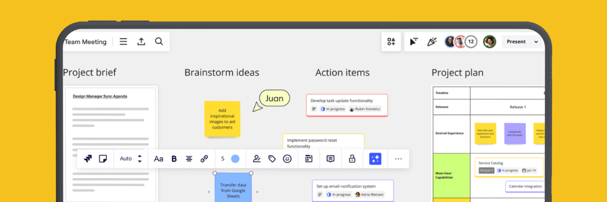Click assignee Rubin Kotowicz
Viewport: 607px width, 202px height.
coord(365,109)
